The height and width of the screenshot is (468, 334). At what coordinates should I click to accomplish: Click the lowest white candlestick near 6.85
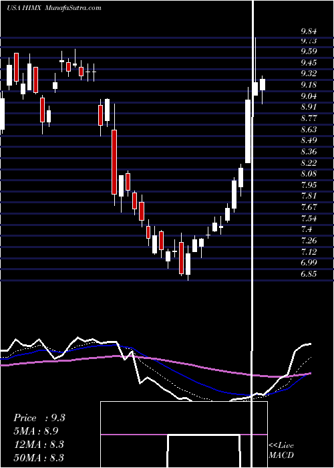[x=188, y=264]
